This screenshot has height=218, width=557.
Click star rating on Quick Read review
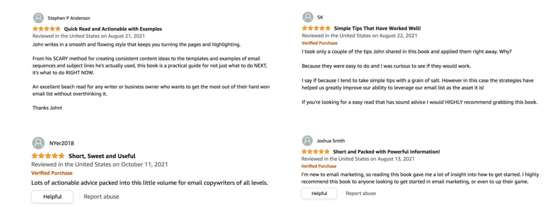[x=47, y=29]
